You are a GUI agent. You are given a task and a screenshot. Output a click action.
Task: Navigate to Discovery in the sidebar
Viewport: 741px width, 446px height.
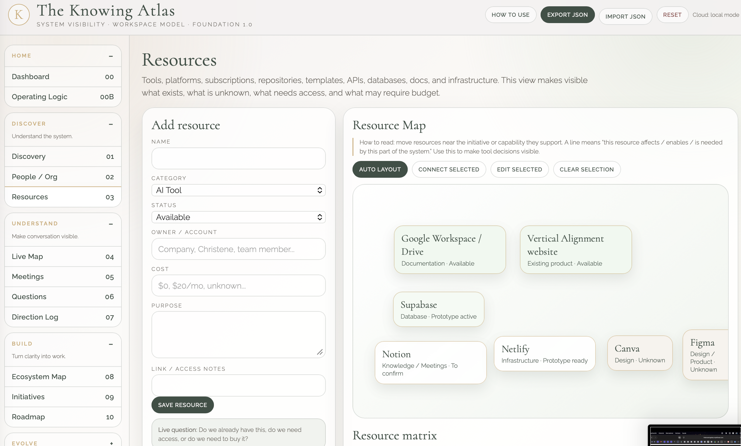point(63,156)
